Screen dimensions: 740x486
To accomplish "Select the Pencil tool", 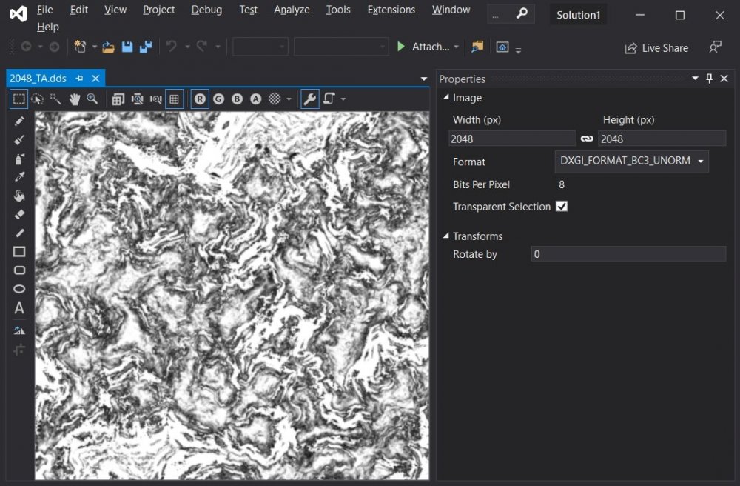I will tap(19, 121).
